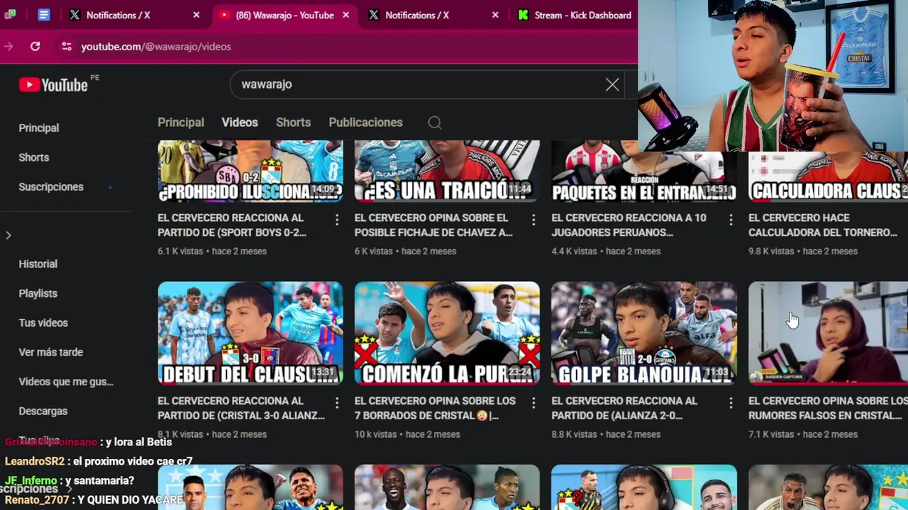Open title 'EL CERVECERO REACCIONA AL PARTIDO DE (CRISTAL 3-0 ALIANZ'

tap(241, 408)
